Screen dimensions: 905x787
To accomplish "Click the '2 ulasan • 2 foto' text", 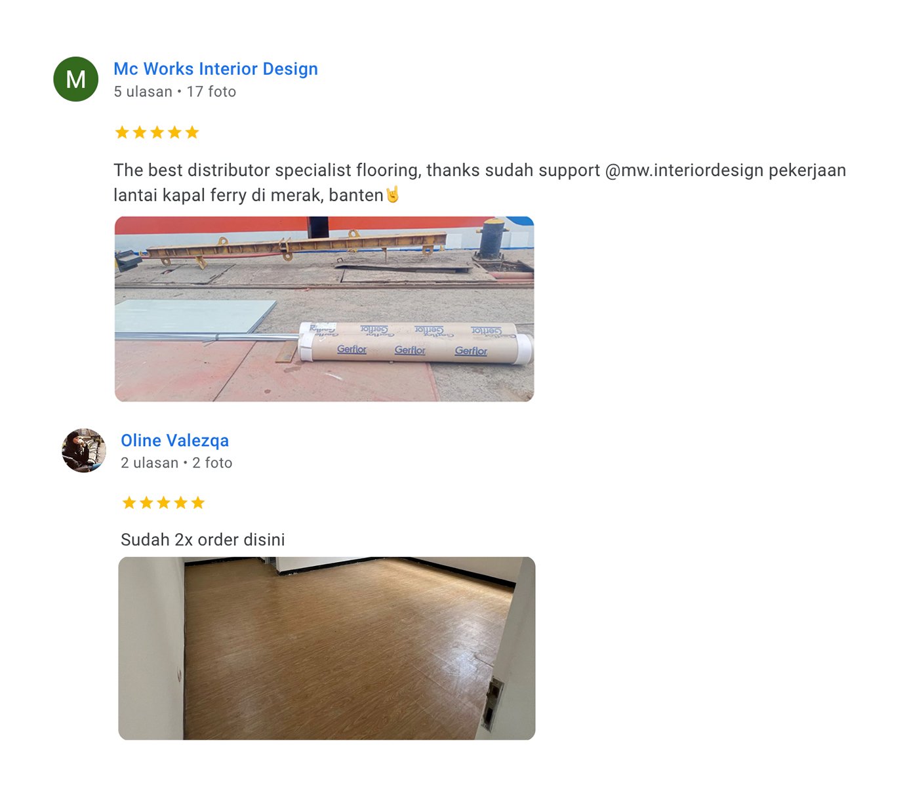I will tap(176, 463).
